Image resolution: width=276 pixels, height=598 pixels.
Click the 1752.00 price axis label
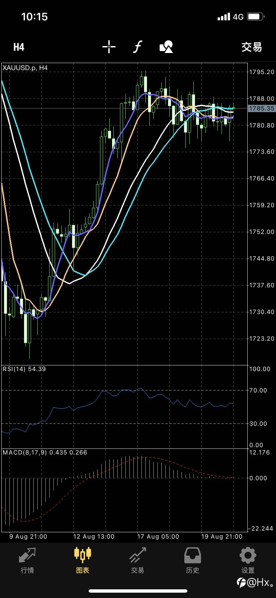coord(262,232)
